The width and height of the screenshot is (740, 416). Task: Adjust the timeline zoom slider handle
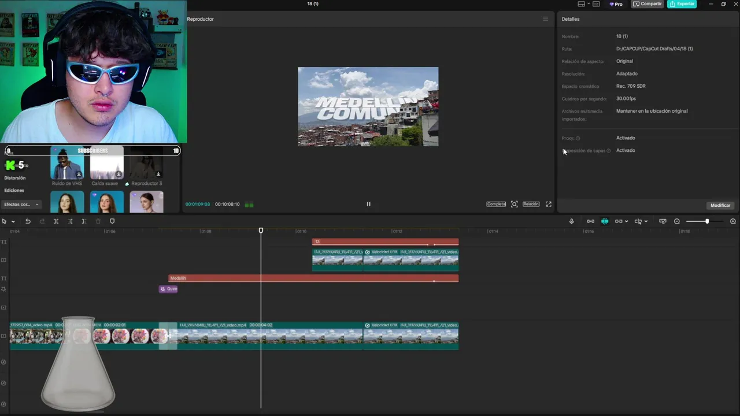click(706, 221)
